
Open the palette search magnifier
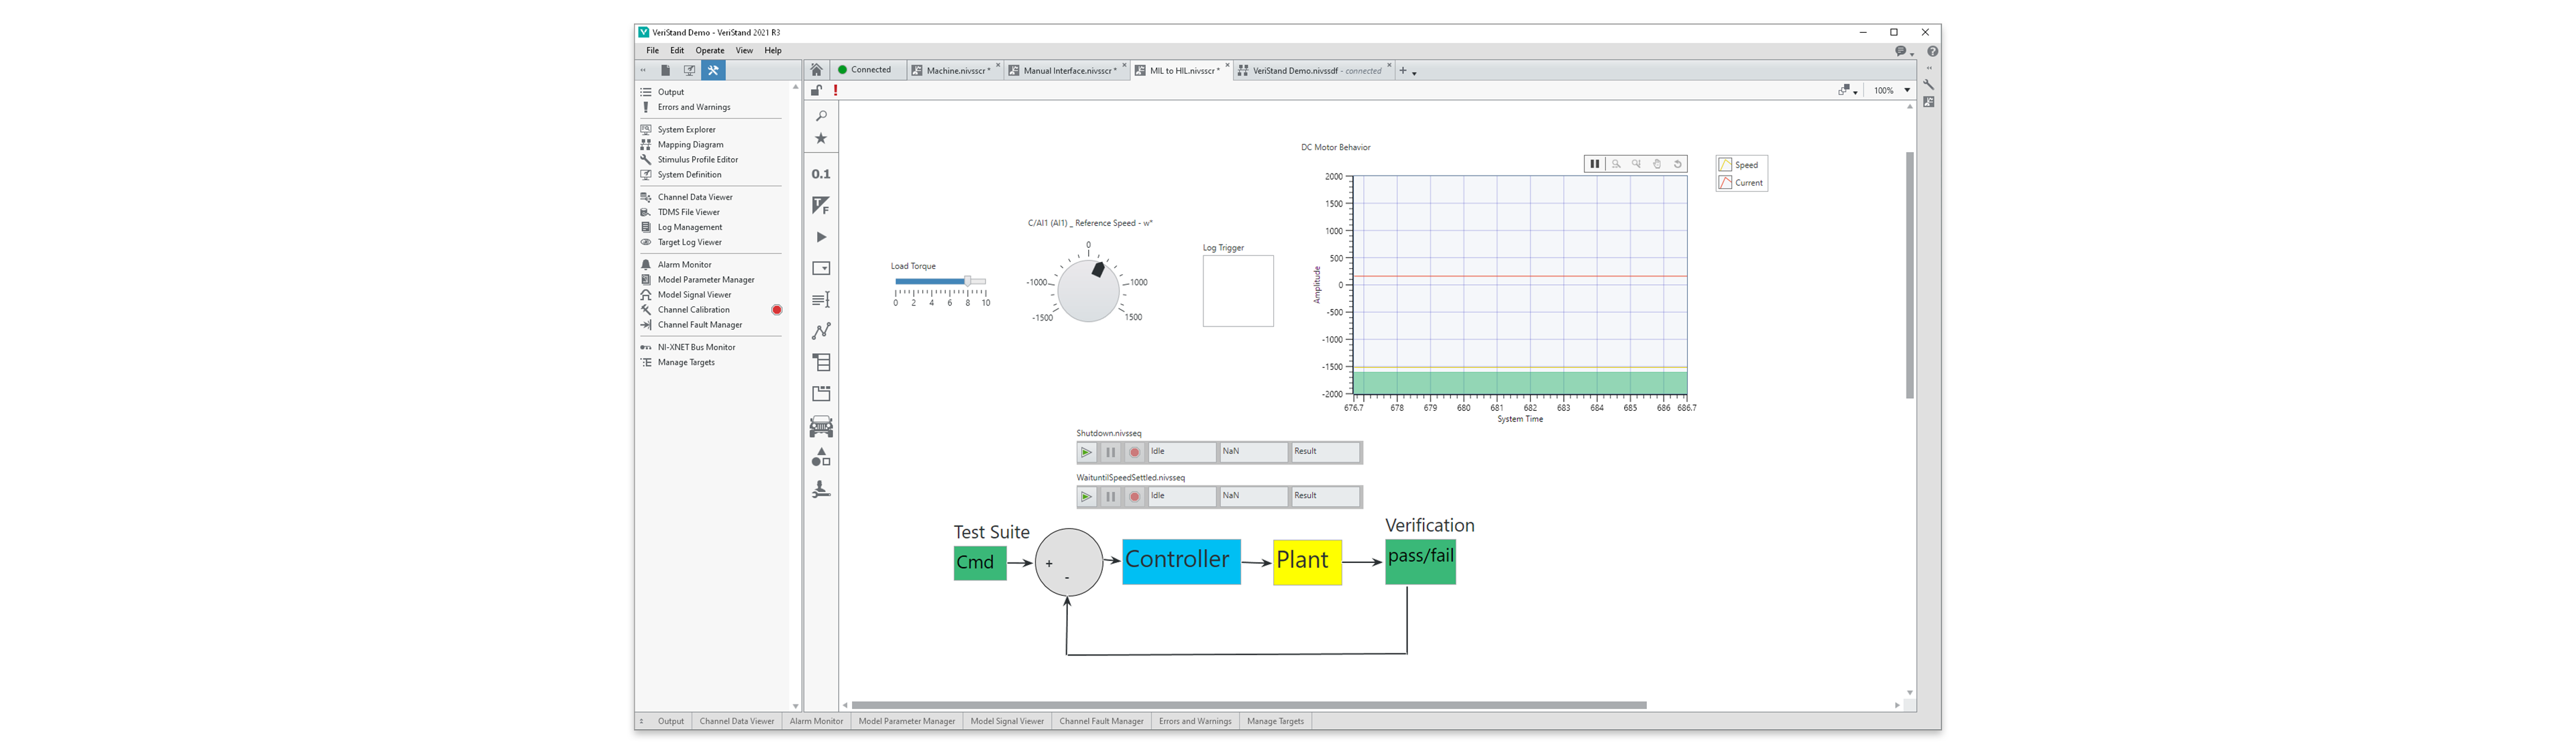tap(821, 116)
